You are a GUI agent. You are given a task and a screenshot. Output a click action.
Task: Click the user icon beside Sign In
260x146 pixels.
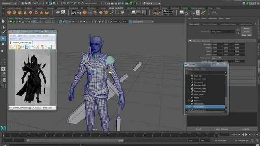click(144, 3)
